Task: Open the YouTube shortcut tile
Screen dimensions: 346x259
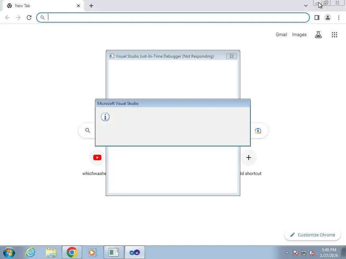Action: 97,157
